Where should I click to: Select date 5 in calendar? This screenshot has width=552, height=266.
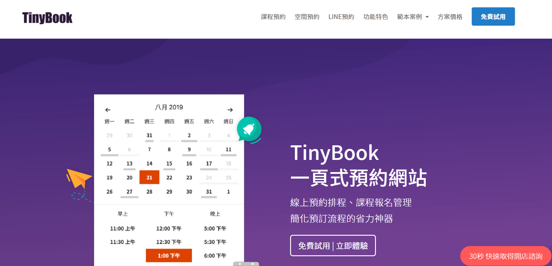pos(110,149)
